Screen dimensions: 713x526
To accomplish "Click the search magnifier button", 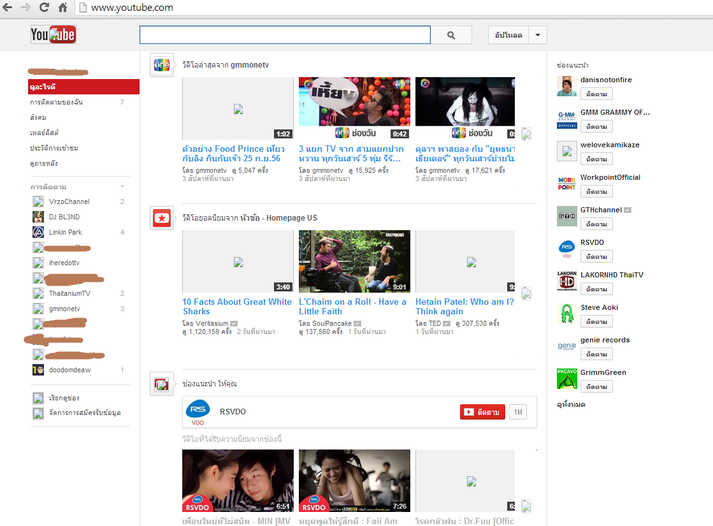I will coord(451,35).
